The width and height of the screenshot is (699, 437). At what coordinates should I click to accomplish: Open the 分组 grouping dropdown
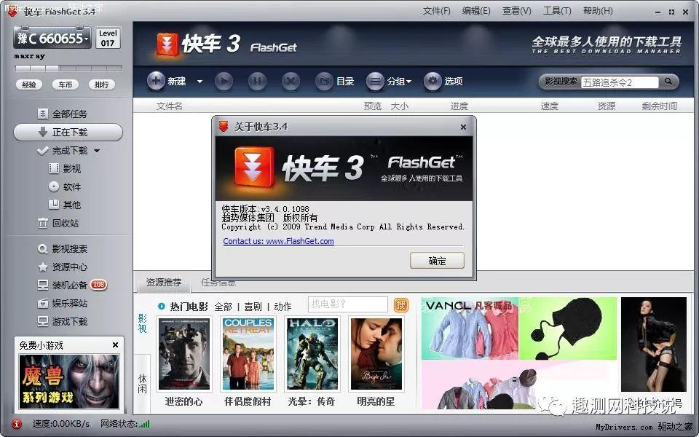click(389, 81)
